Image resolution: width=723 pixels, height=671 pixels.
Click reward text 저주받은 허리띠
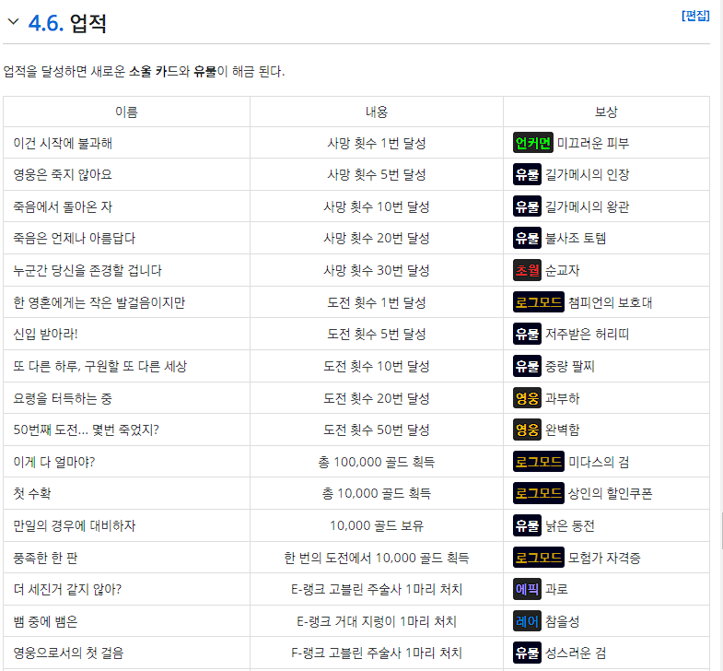coord(588,334)
